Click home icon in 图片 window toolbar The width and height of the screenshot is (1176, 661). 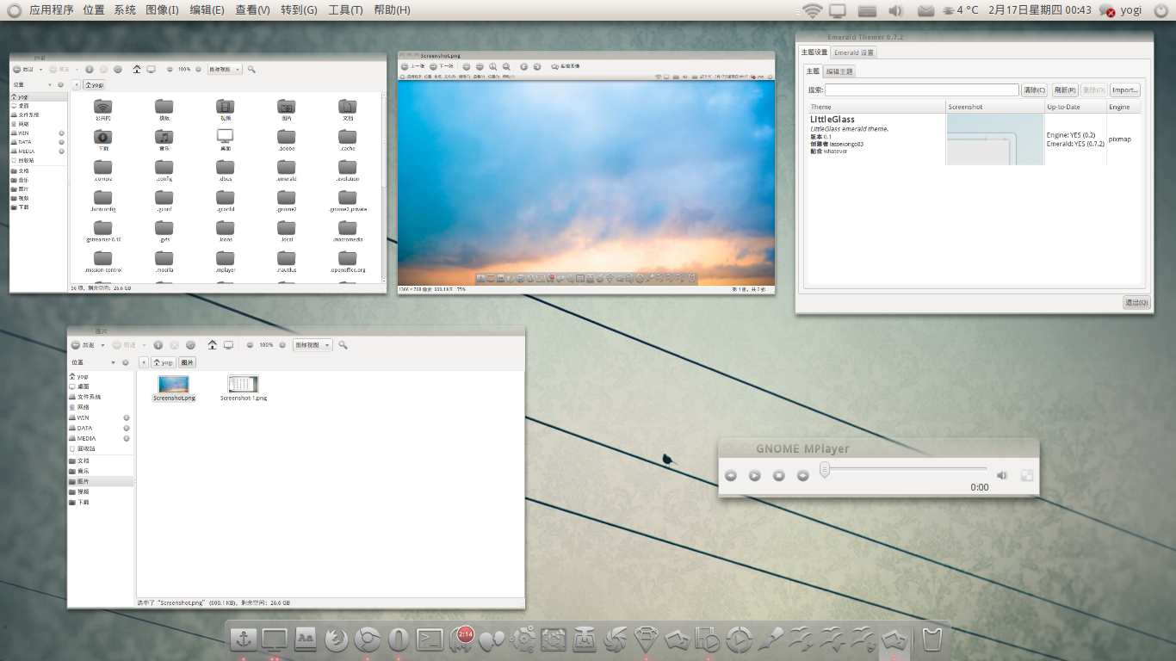click(x=214, y=345)
